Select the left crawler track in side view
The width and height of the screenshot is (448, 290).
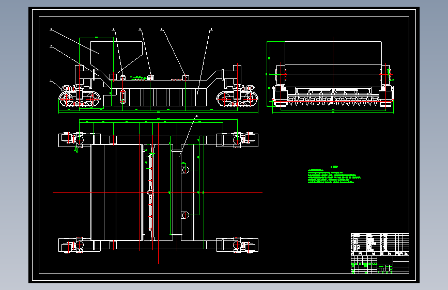pos(80,98)
